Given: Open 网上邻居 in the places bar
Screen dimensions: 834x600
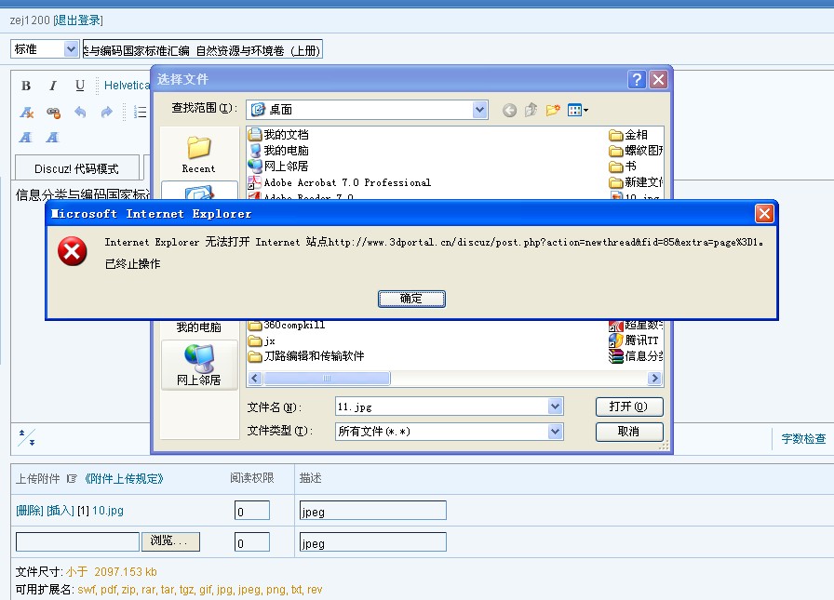Looking at the screenshot, I should coord(199,365).
